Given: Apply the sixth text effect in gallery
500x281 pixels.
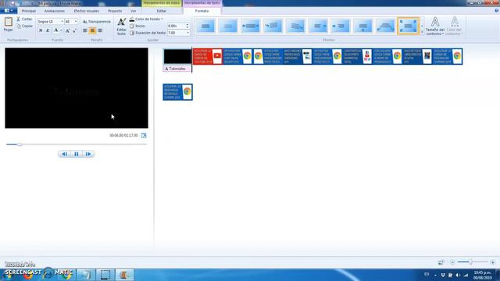Looking at the screenshot, I should click(318, 26).
